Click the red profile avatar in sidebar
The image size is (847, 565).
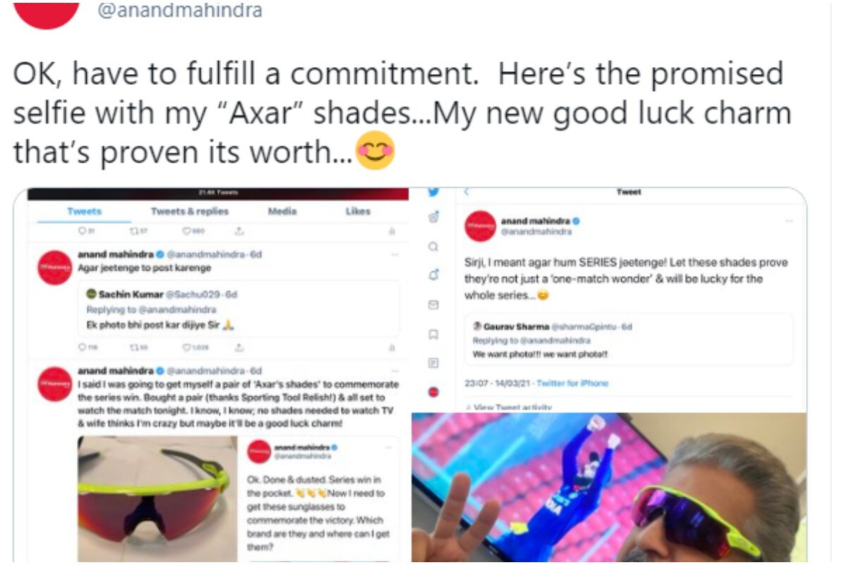433,392
